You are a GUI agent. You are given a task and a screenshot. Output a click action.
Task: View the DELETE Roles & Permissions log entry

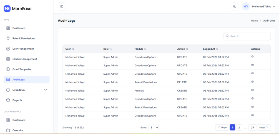252,82
